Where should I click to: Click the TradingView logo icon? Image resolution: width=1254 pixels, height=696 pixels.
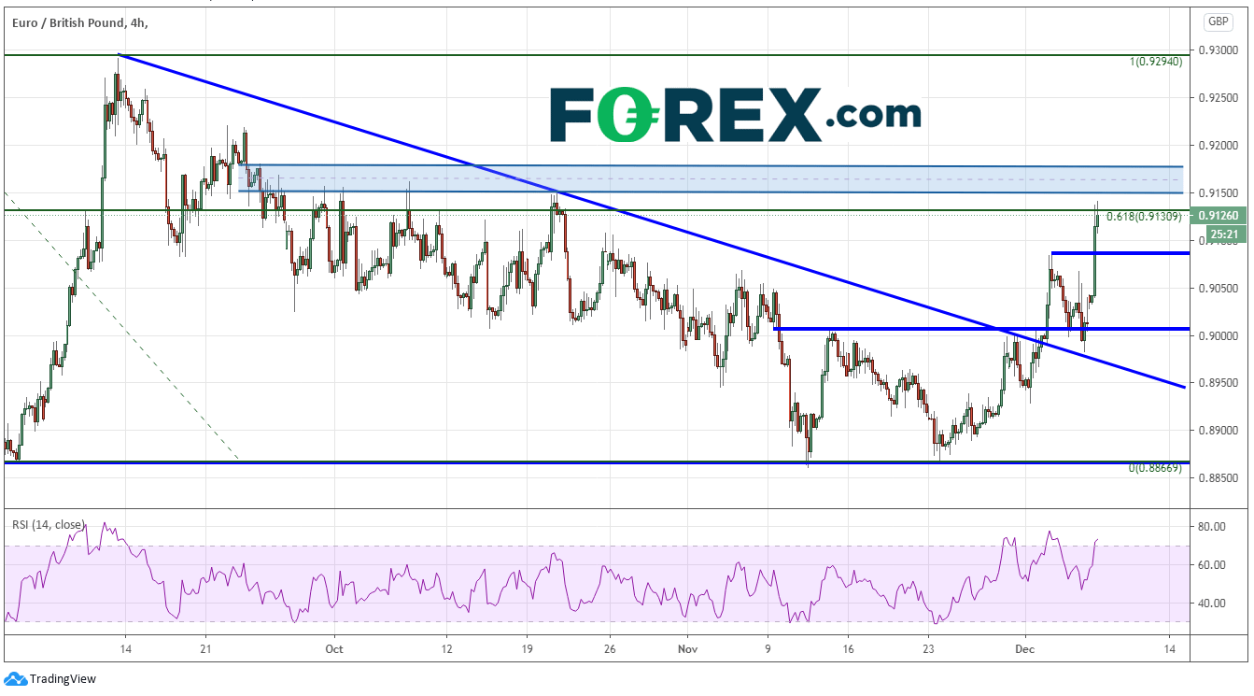[x=16, y=679]
